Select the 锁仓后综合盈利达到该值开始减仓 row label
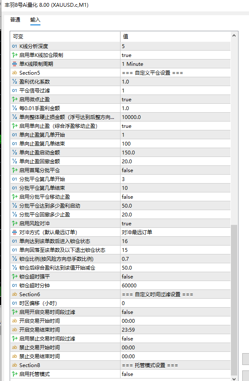Screen dimensions: 249x381 (x=57, y=268)
